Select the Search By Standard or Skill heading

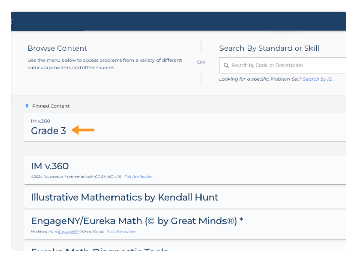[269, 48]
